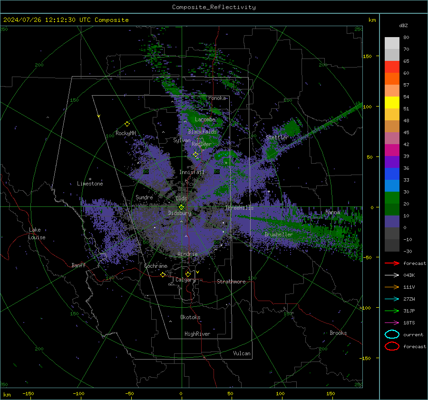Screen dimensions: 428x400
Task: Click yellow diamond marker below Cochrane
Action: tap(163, 274)
